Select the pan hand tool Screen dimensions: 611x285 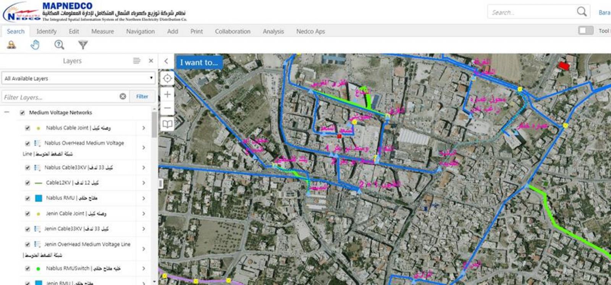click(35, 45)
